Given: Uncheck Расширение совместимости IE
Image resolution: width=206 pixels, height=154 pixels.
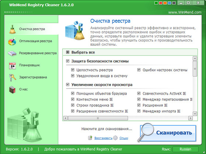Looking at the screenshot, I should pos(73,111).
